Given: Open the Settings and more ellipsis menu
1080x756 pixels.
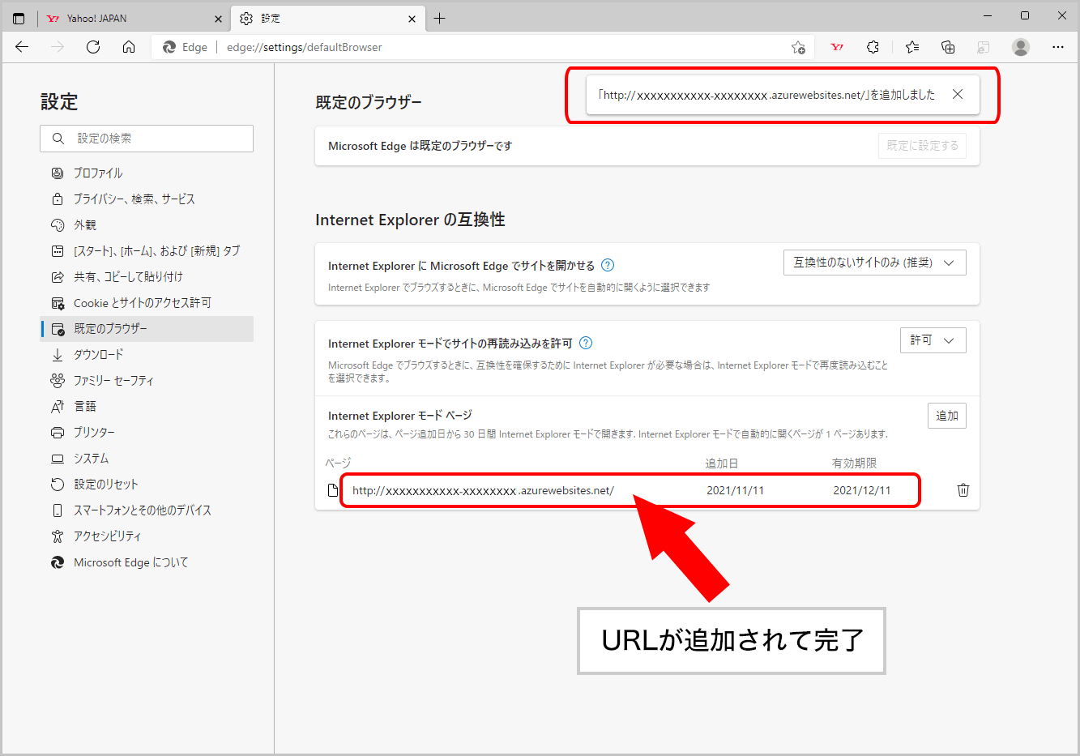Looking at the screenshot, I should pos(1058,47).
